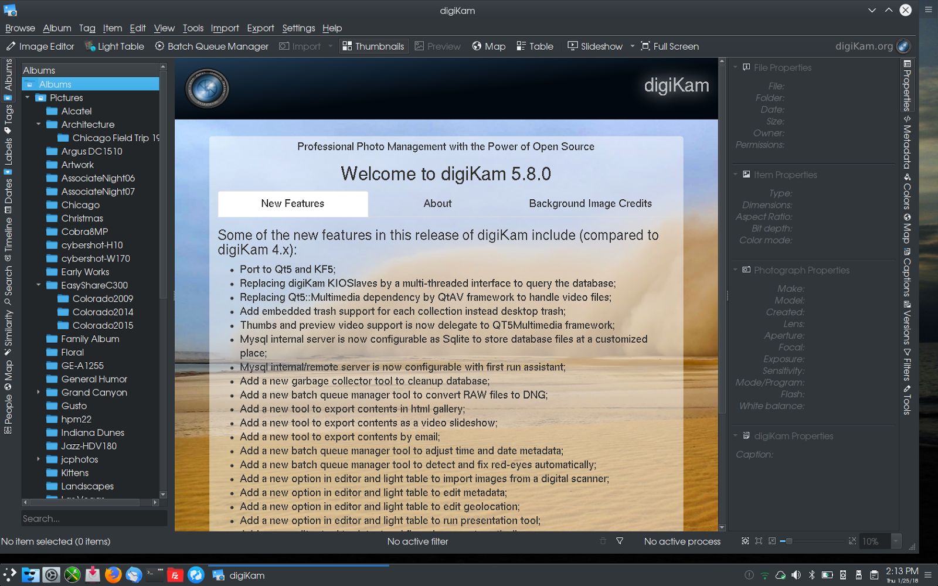Open the Similarity left sidebar tab
Image resolution: width=938 pixels, height=586 pixels.
[x=8, y=332]
